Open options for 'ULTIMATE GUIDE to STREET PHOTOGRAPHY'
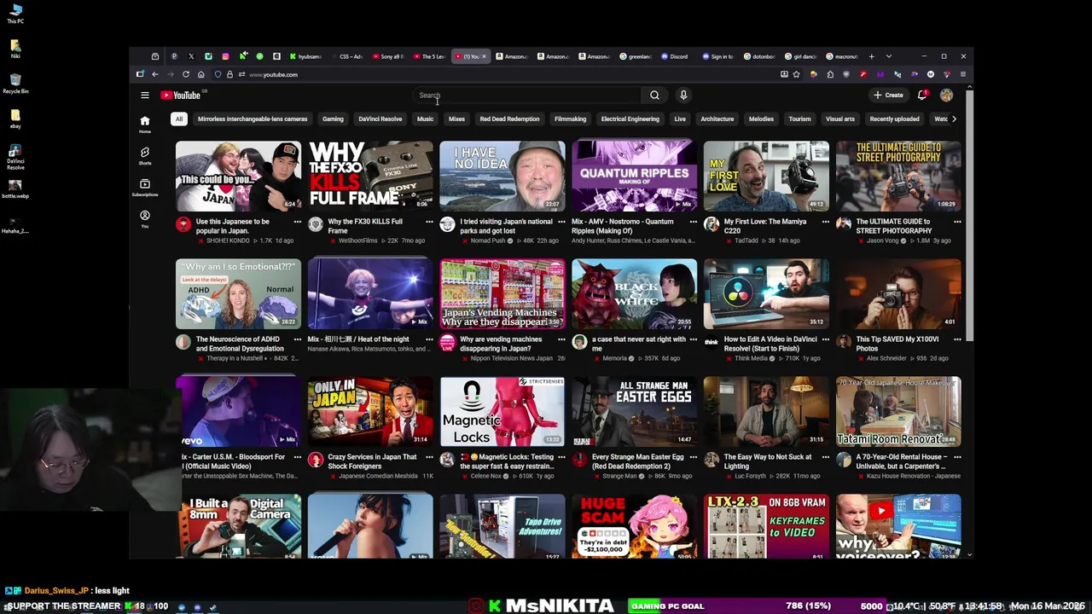This screenshot has height=614, width=1092. [957, 222]
